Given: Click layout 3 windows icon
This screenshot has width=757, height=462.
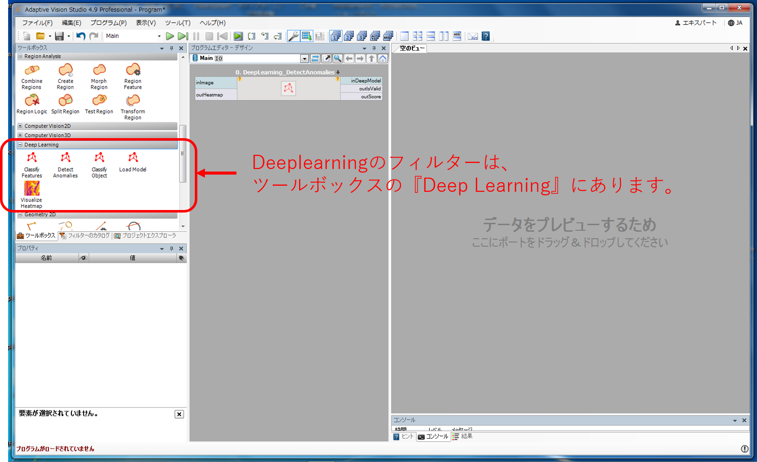Looking at the screenshot, I should [x=362, y=36].
